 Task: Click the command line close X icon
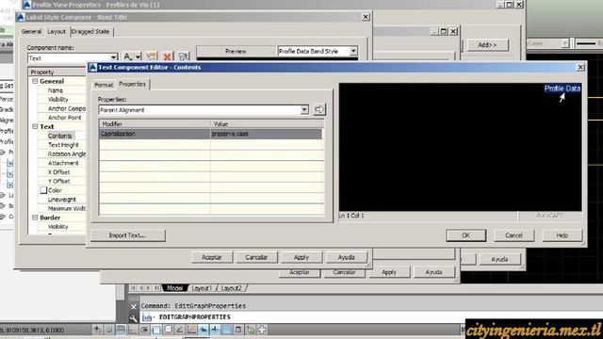click(134, 306)
